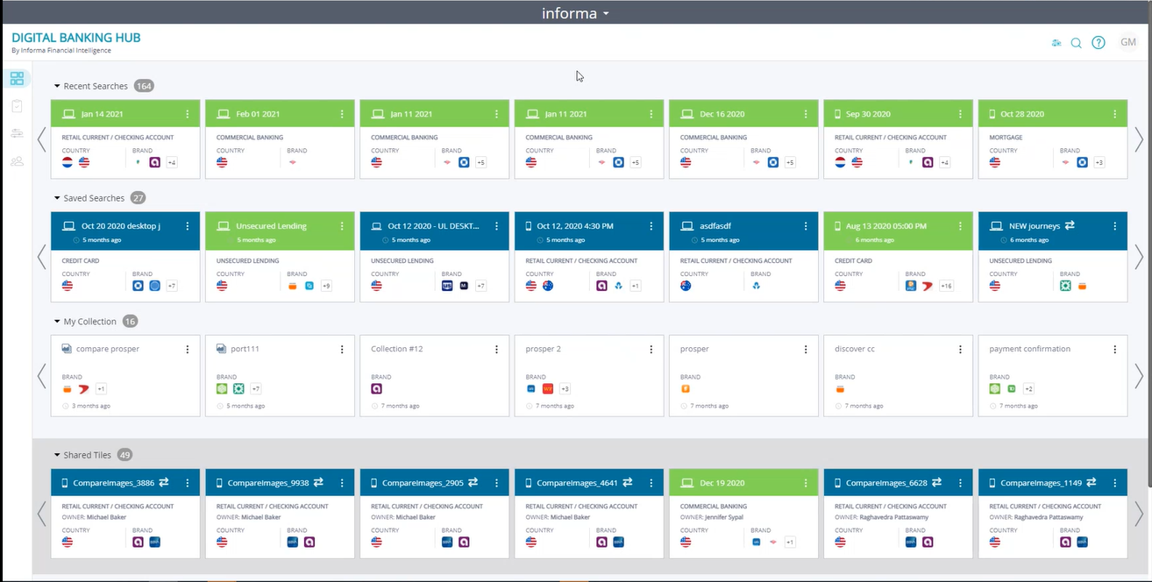The width and height of the screenshot is (1152, 582).
Task: Open Oct 12 2020 - UL DESKT... saved search
Action: click(x=435, y=257)
